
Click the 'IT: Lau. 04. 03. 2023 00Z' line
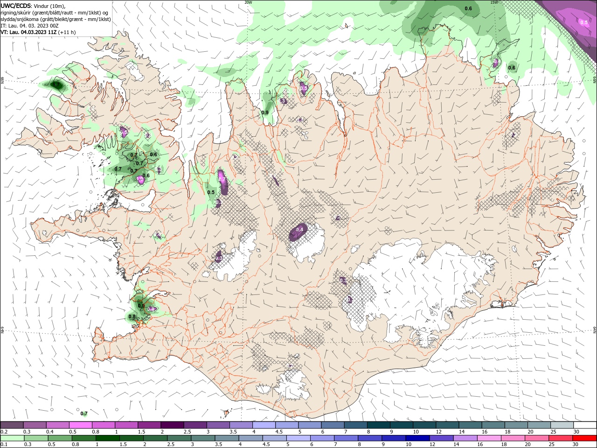pyautogui.click(x=29, y=26)
